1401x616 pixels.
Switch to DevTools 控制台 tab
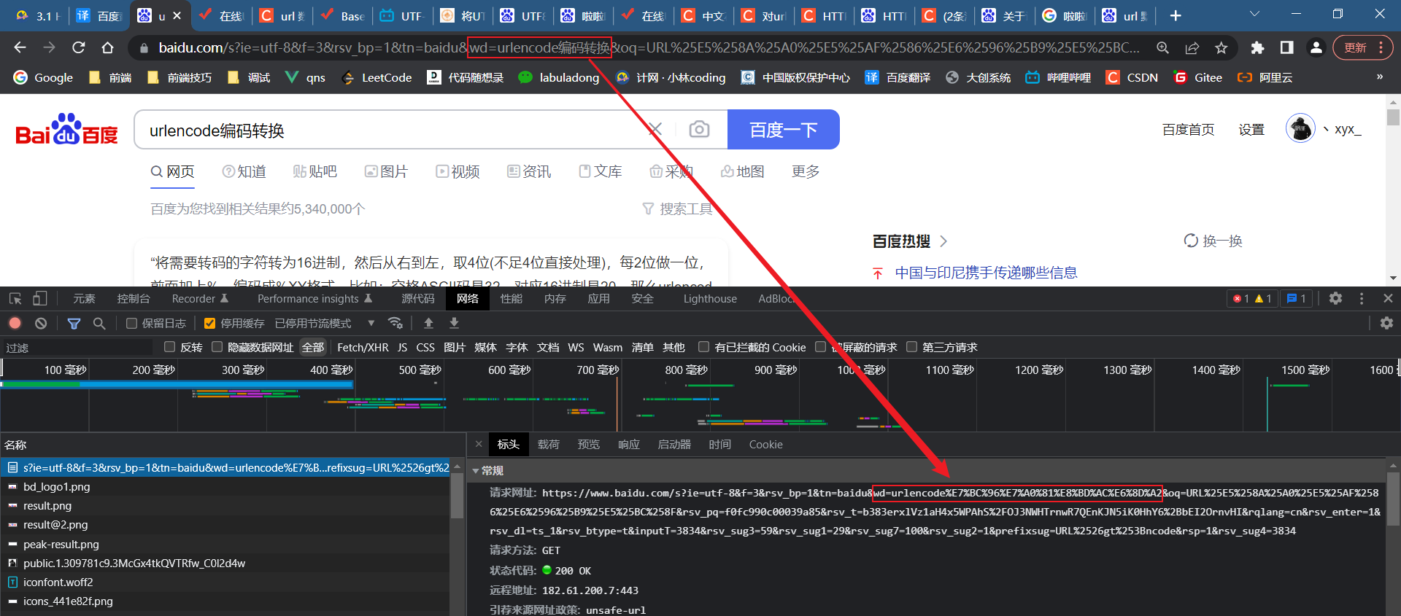point(134,298)
